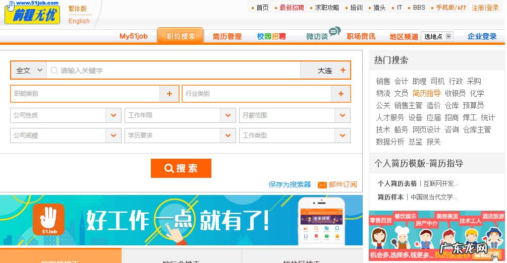Click the 保存为搜索器 link
The width and height of the screenshot is (507, 263).
tap(290, 185)
